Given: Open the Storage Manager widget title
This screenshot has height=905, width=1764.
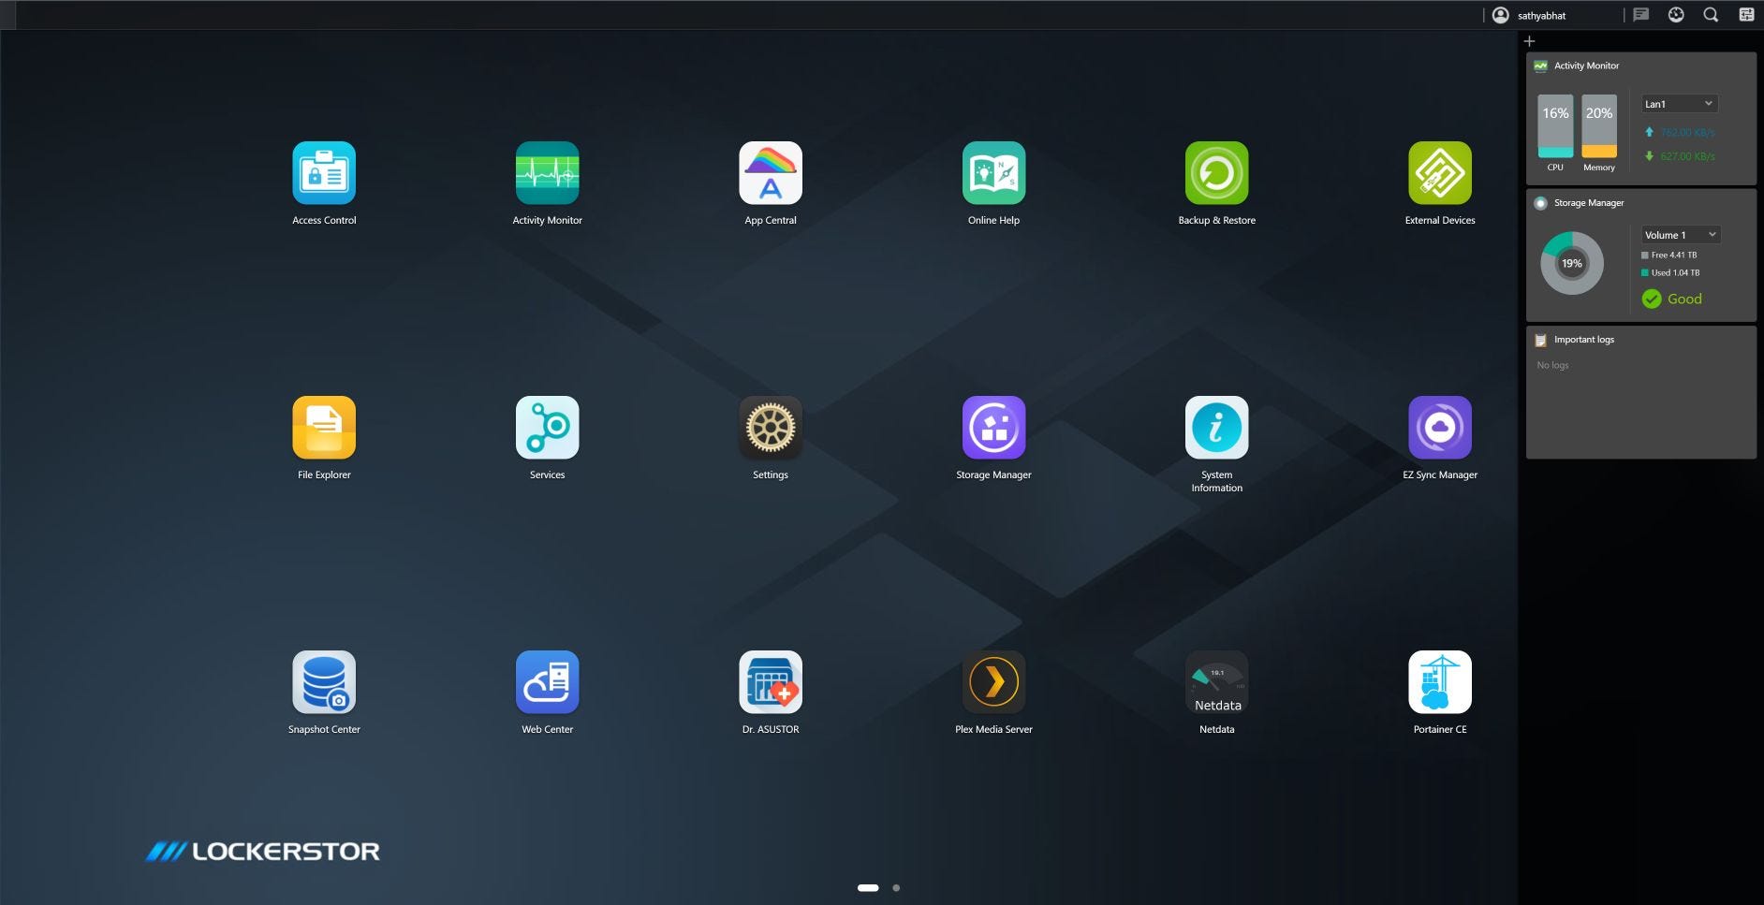Looking at the screenshot, I should coord(1589,203).
